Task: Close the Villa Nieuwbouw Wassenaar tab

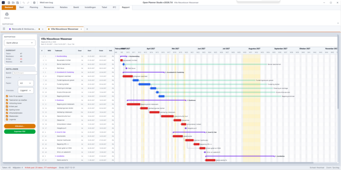Action: (81, 29)
